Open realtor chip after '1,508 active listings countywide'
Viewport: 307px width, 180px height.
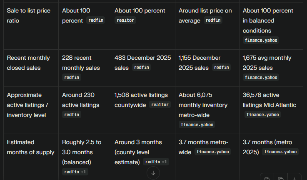160,104
